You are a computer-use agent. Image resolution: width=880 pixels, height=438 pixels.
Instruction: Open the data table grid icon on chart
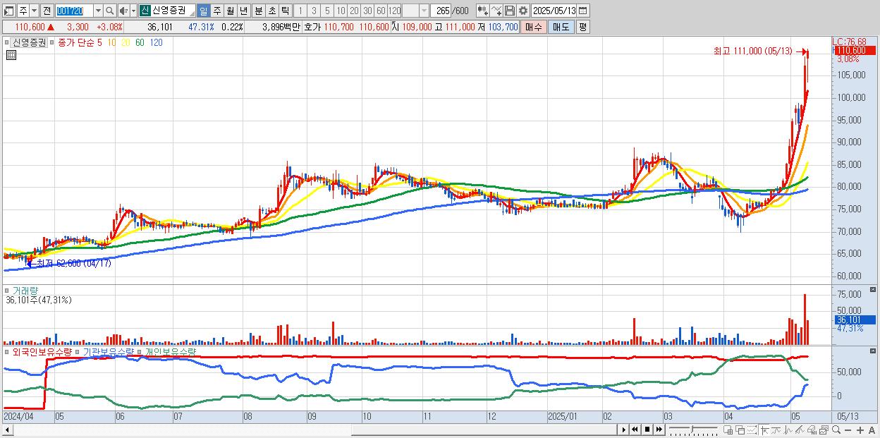point(11,54)
